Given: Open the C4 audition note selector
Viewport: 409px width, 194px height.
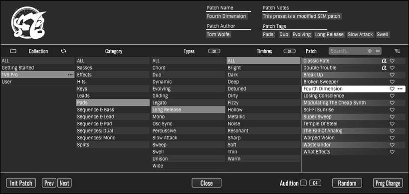Looking at the screenshot, I should coord(315,183).
